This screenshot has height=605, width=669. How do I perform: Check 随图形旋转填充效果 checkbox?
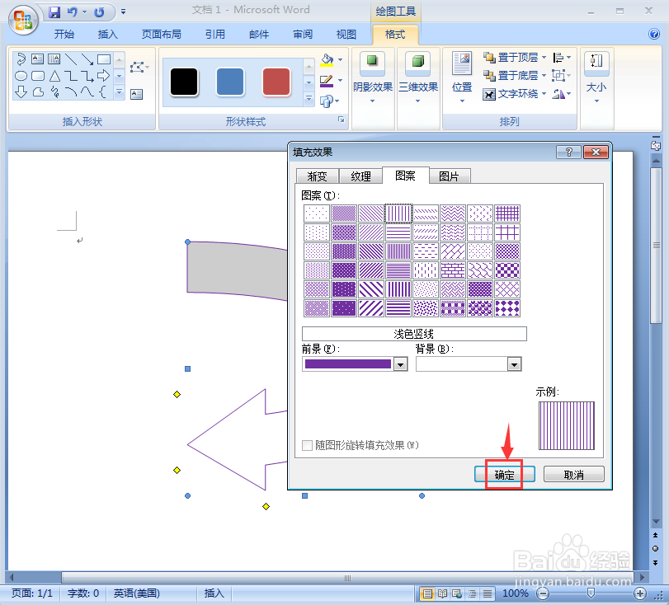(x=307, y=446)
